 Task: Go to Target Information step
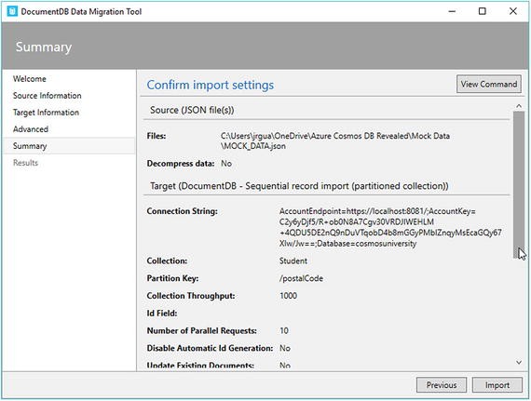pos(46,113)
